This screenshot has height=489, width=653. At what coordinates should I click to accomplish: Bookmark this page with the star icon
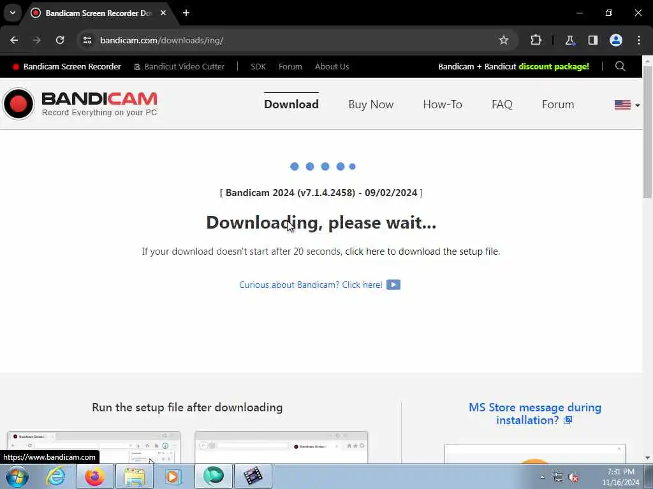(504, 40)
